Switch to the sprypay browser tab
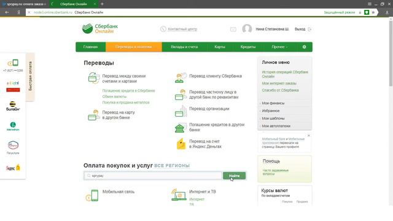Image resolution: width=393 pixels, height=221 pixels. click(x=25, y=4)
